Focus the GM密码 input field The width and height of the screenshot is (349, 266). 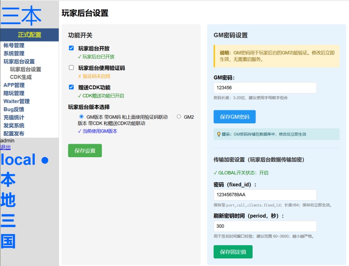pyautogui.click(x=265, y=88)
